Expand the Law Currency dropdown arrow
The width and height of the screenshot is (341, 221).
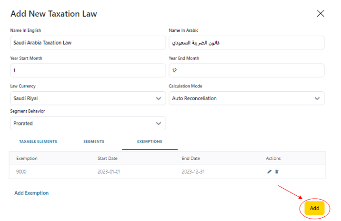(159, 98)
